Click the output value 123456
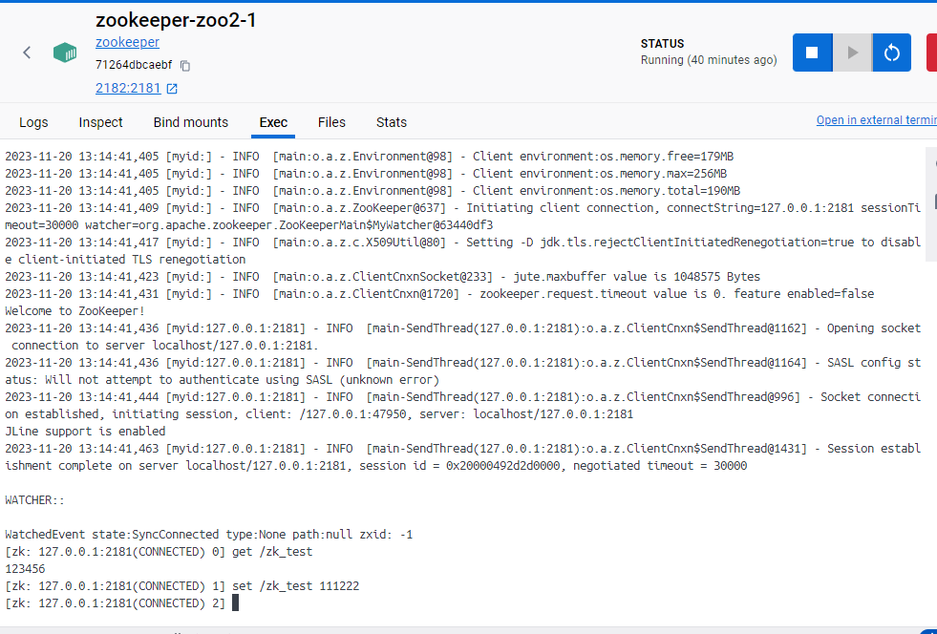Image resolution: width=937 pixels, height=634 pixels. [x=25, y=569]
